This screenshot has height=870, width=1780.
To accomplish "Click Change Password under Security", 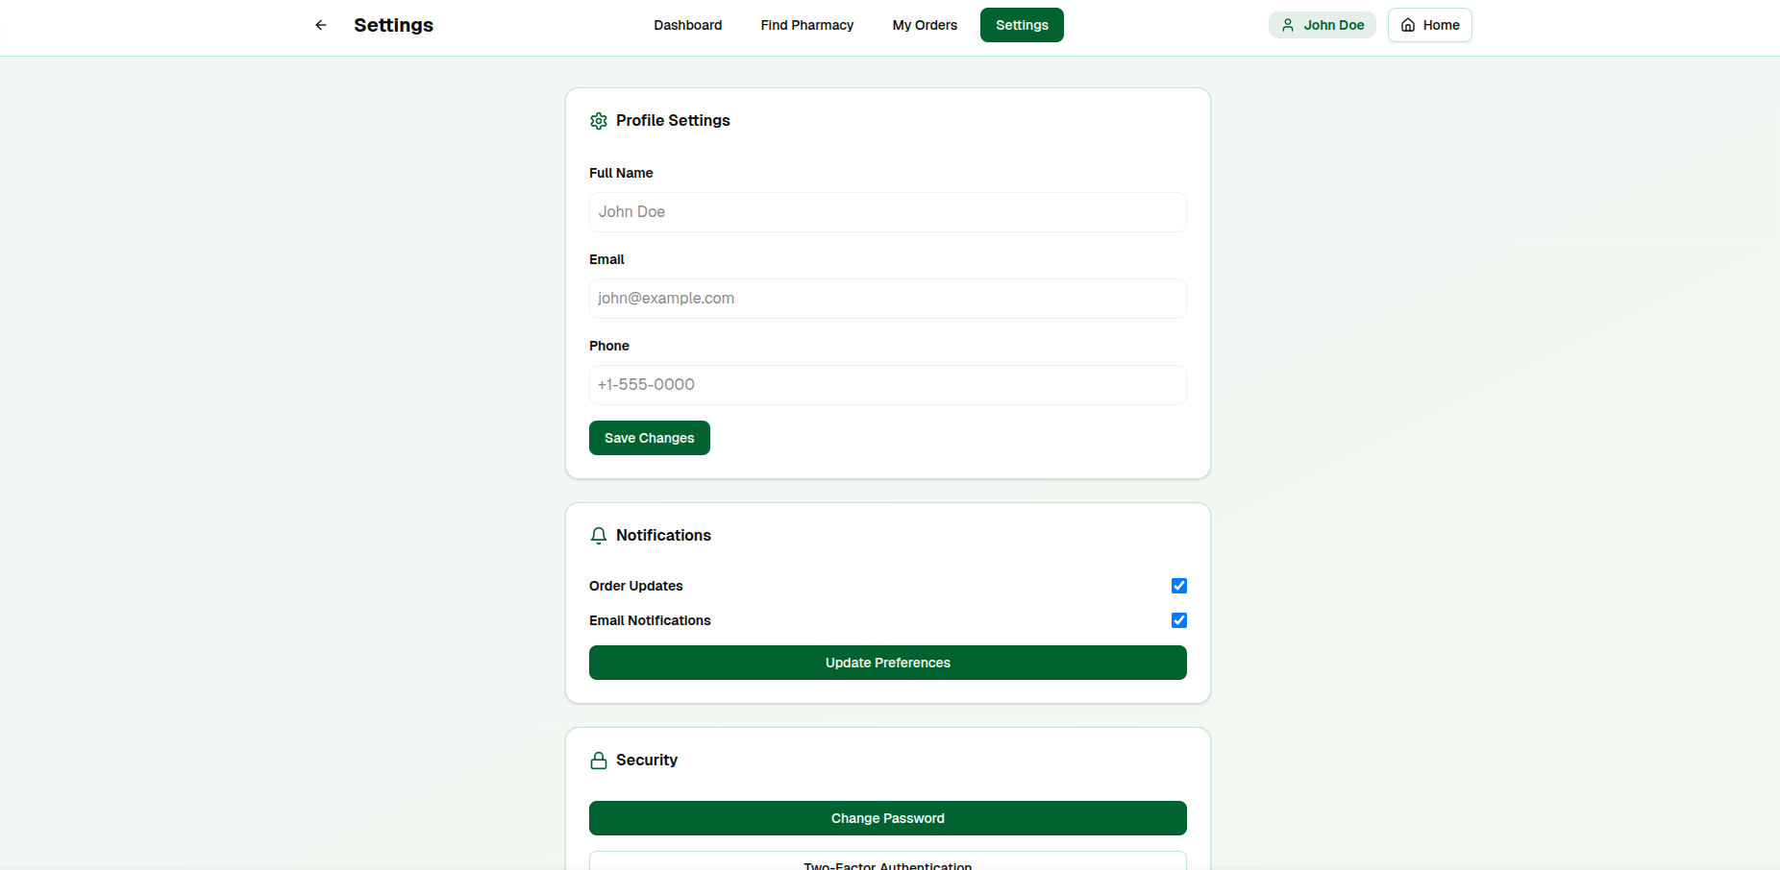I will point(887,818).
